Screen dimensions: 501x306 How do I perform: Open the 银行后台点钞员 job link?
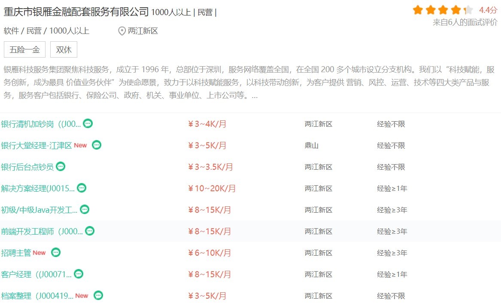point(27,167)
